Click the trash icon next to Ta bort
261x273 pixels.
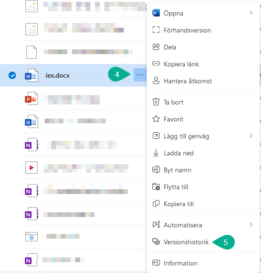tap(156, 102)
